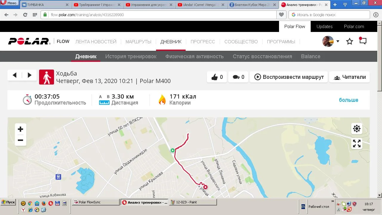The image size is (382, 215).
Task: Click the user profile avatar
Action: coord(328,41)
